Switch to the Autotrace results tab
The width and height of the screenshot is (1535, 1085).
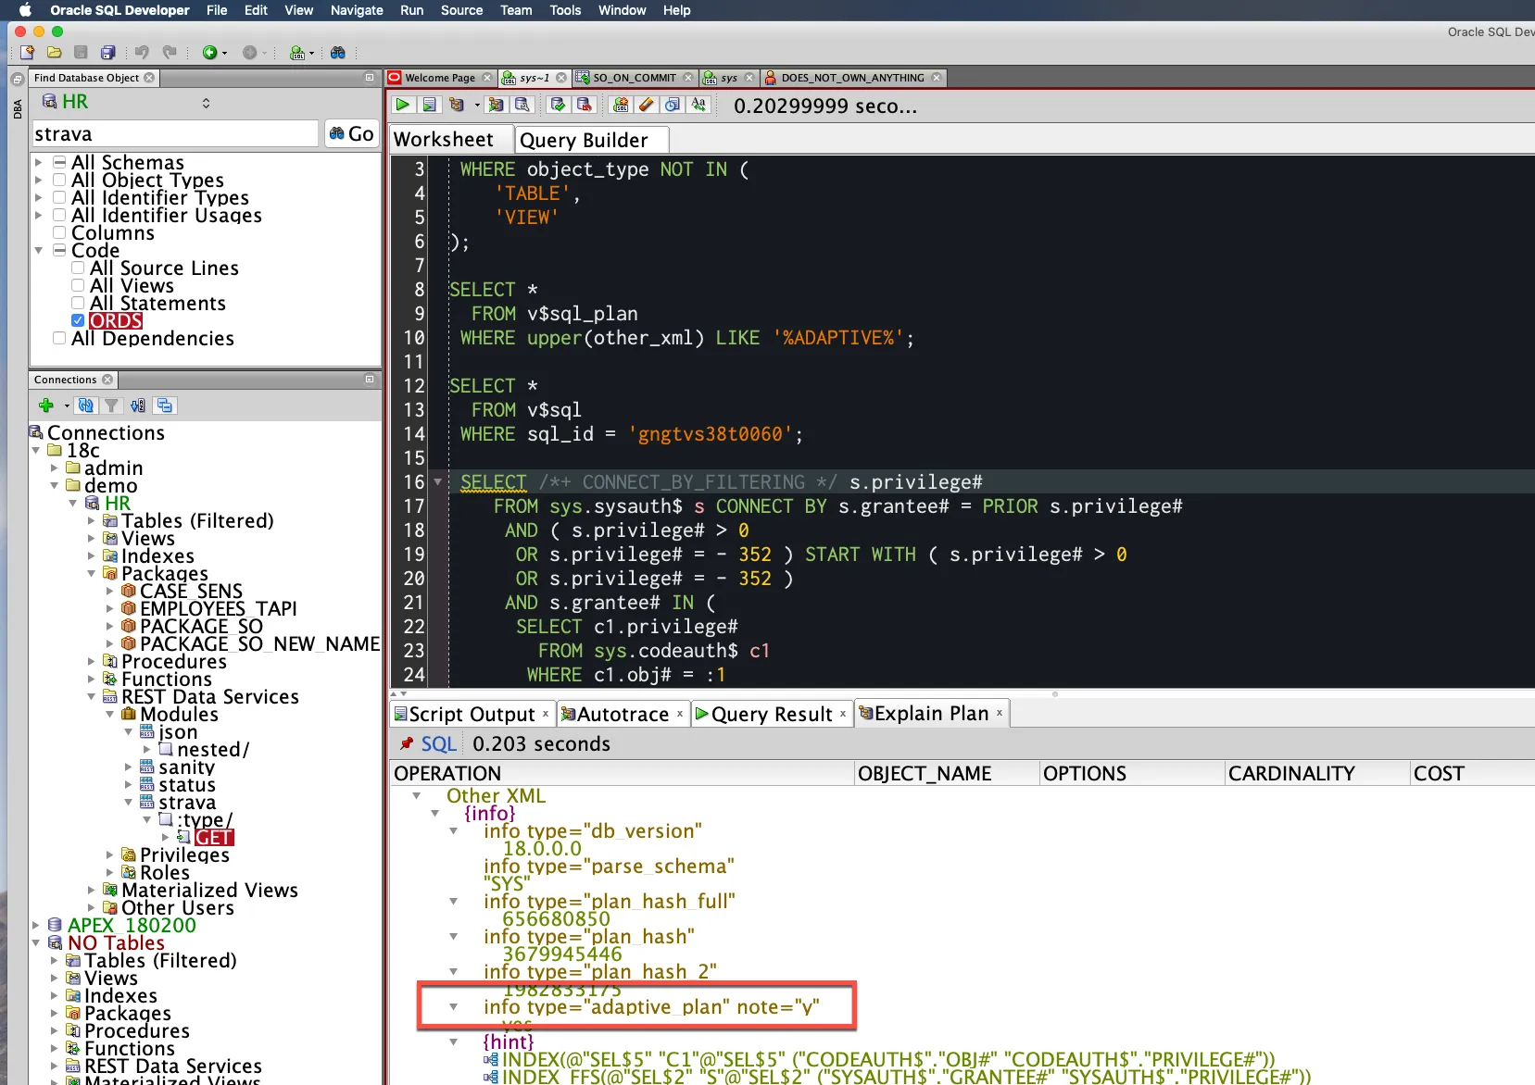point(623,714)
